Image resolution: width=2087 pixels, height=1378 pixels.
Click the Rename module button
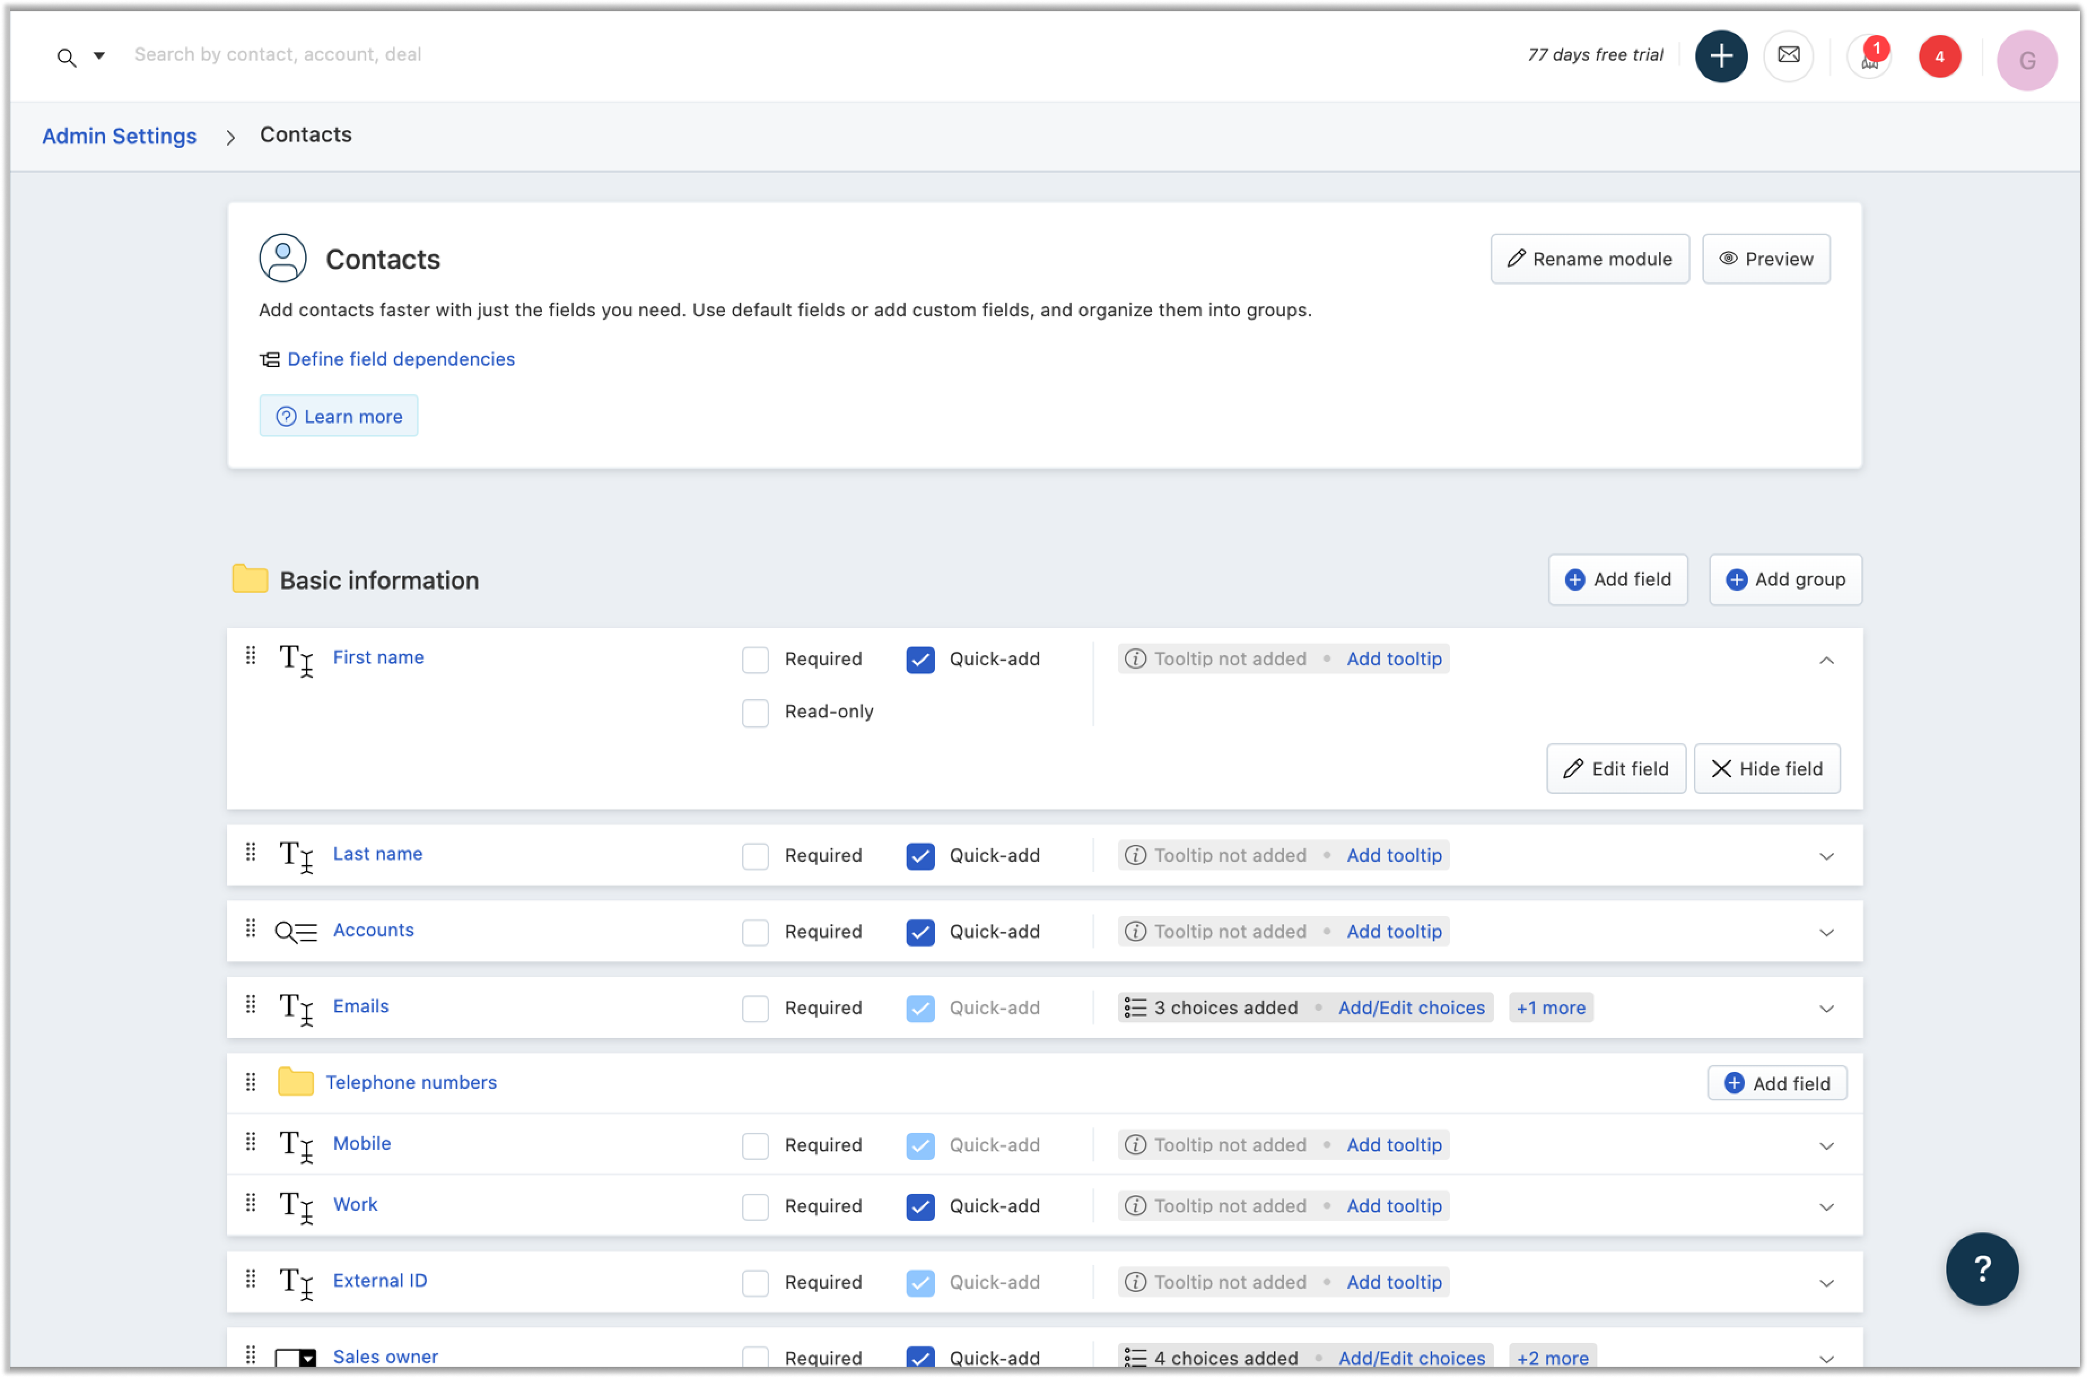pos(1589,259)
